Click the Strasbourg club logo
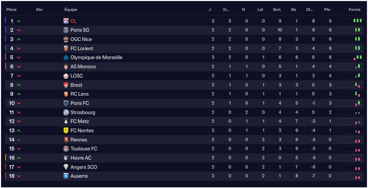The width and height of the screenshot is (368, 188). click(x=66, y=112)
